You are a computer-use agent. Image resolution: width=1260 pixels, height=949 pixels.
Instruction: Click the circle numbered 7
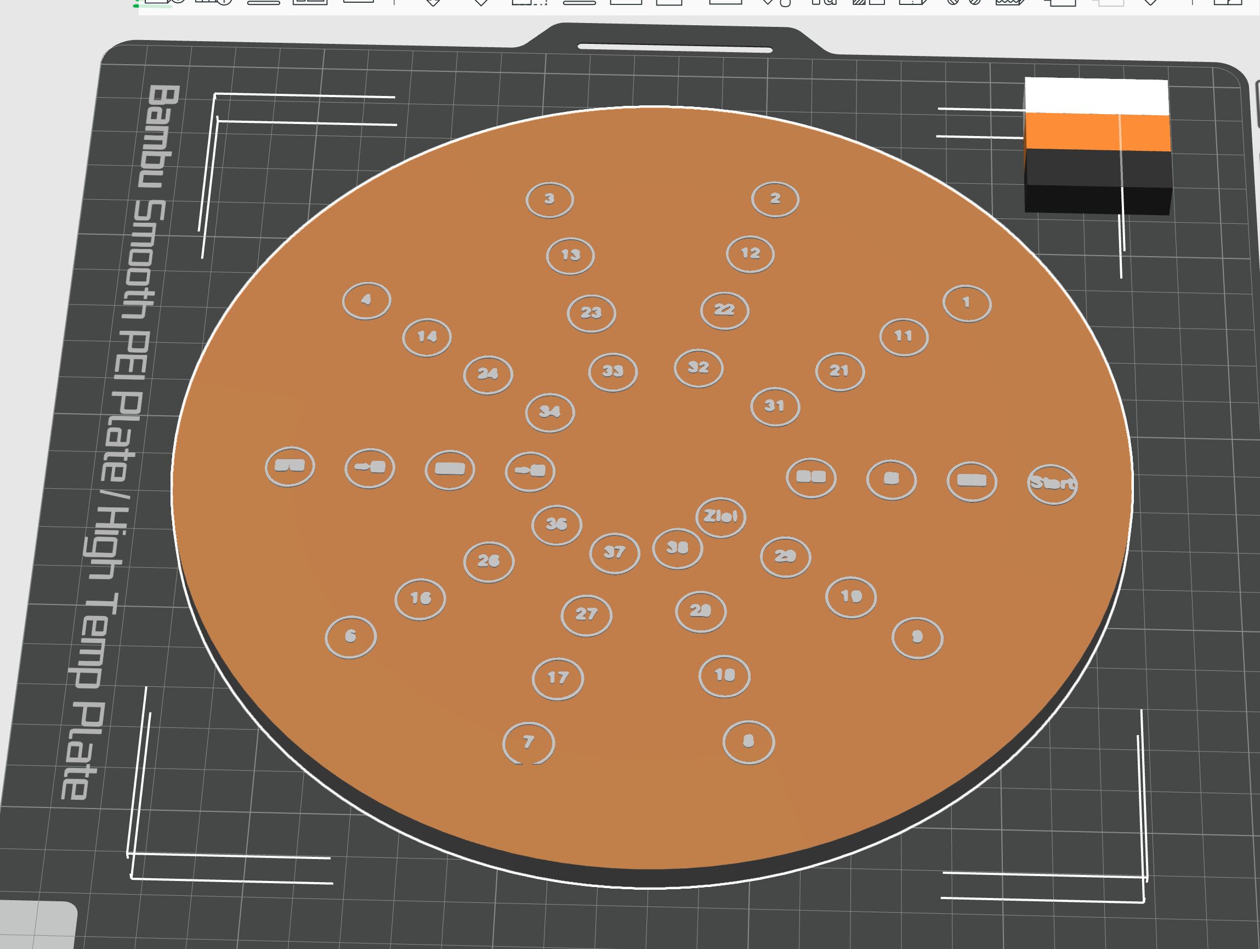coord(529,743)
